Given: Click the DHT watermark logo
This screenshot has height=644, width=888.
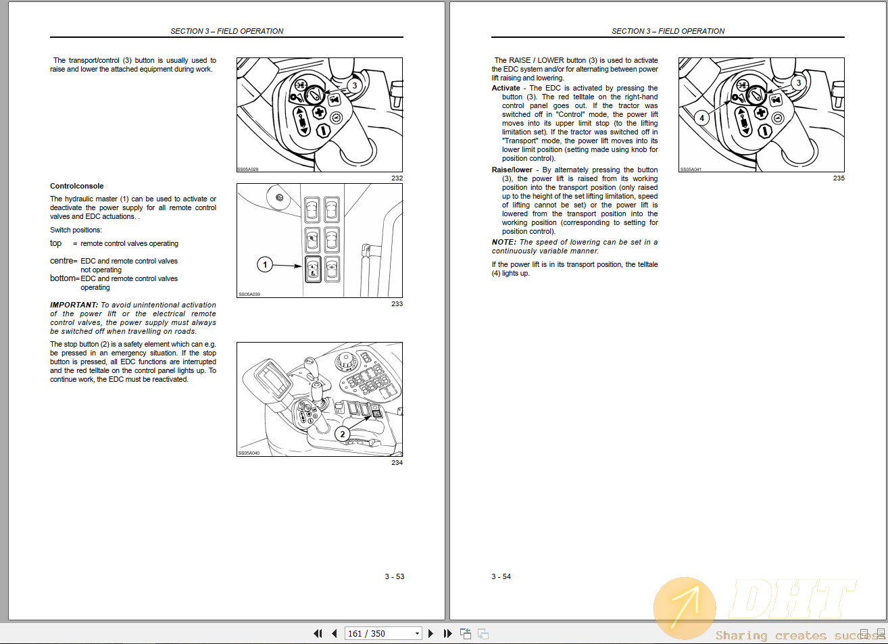Looking at the screenshot, I should pos(684,608).
